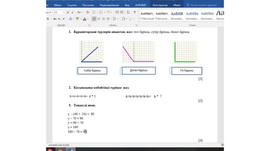
Task: Apply the Обычный style
Action: pos(147,16)
